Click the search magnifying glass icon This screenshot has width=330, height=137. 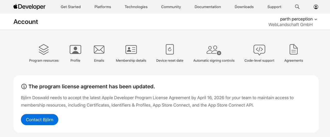(297, 7)
